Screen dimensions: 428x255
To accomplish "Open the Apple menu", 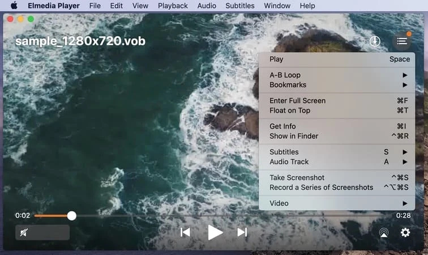I will click(14, 6).
